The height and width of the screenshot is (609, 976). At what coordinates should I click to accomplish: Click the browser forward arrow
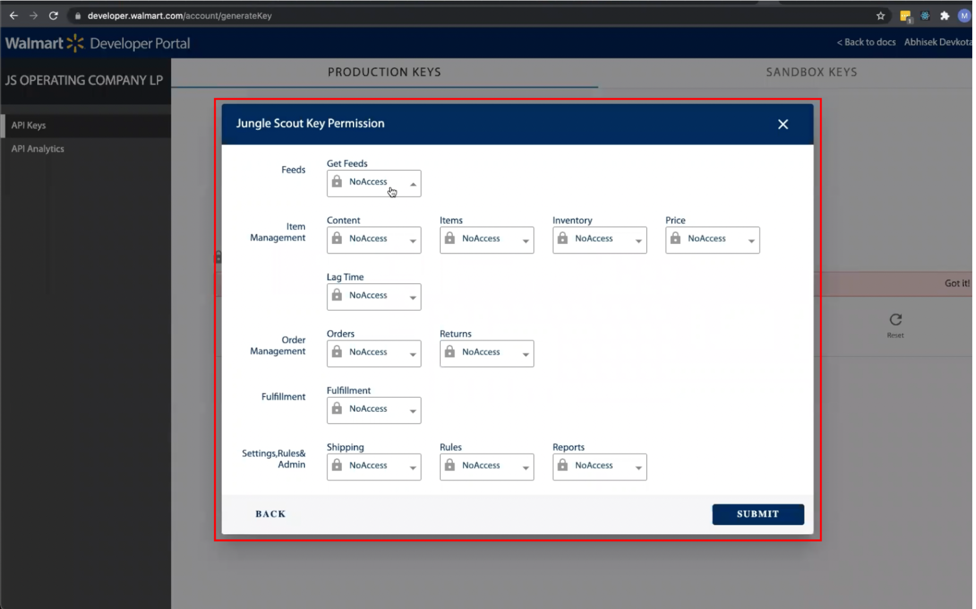[33, 16]
